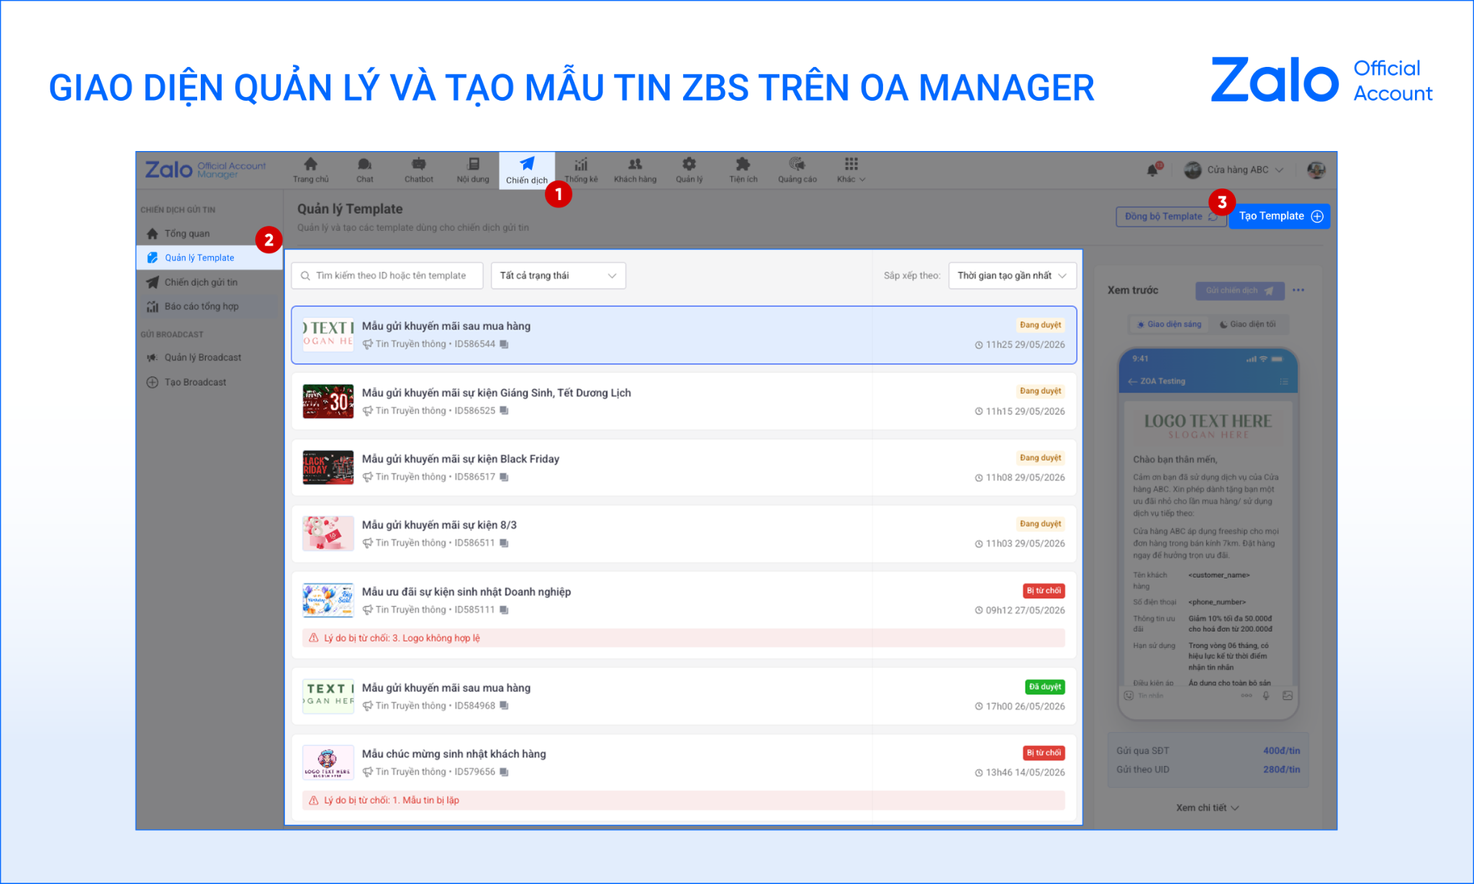Open the Thống kê statistics section
The image size is (1474, 884).
[581, 170]
